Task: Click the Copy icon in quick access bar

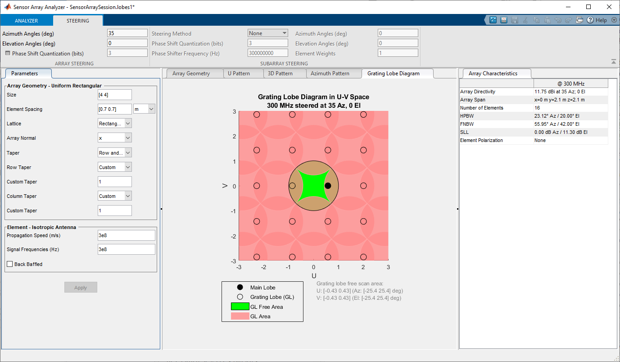Action: (536, 20)
